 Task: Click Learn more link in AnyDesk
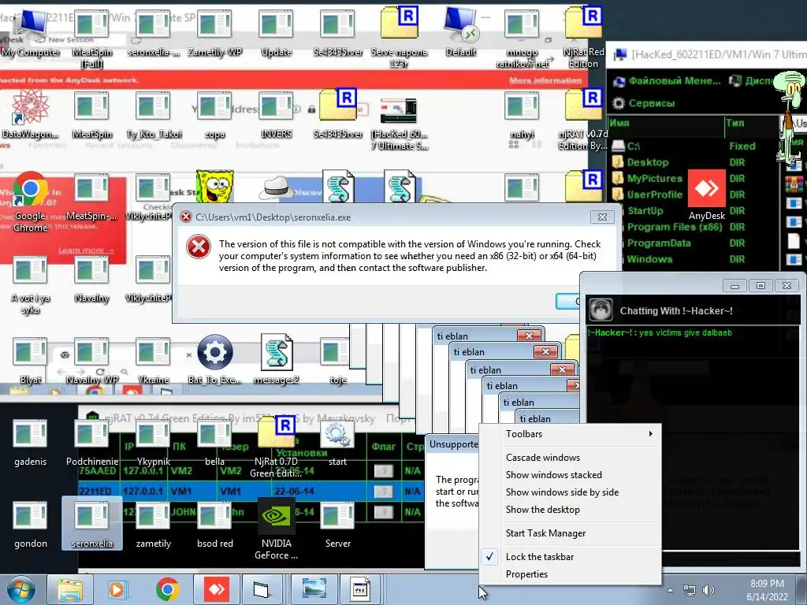tap(86, 251)
